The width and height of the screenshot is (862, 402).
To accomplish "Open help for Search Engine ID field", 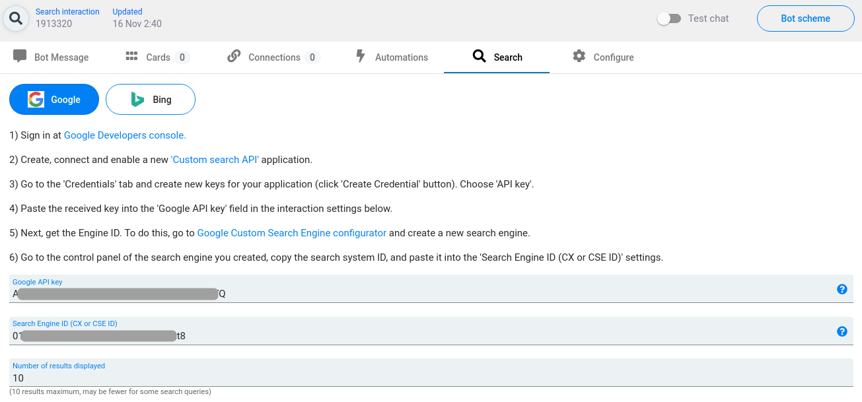I will click(x=842, y=331).
